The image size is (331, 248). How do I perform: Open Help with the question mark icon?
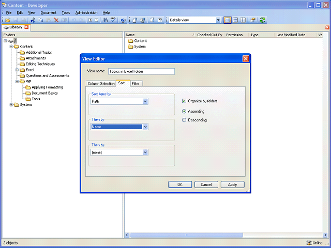pyautogui.click(x=123, y=20)
